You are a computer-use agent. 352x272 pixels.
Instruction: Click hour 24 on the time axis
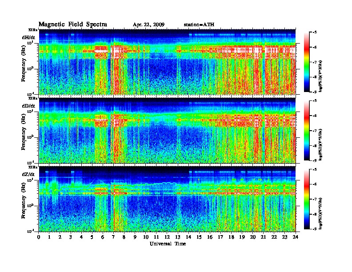coord(296,237)
